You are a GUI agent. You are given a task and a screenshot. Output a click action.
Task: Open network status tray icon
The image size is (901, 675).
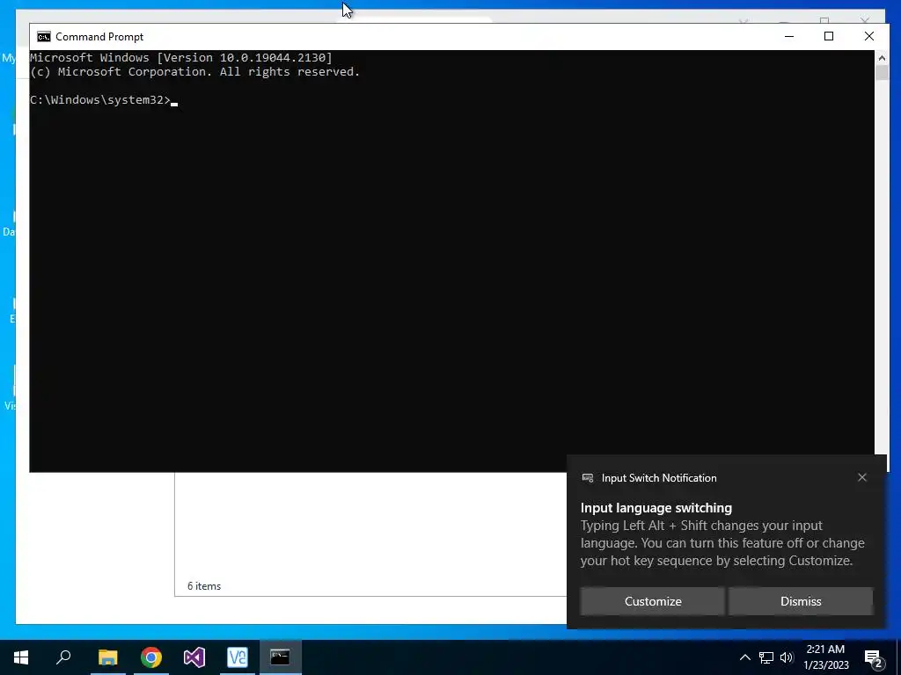766,657
